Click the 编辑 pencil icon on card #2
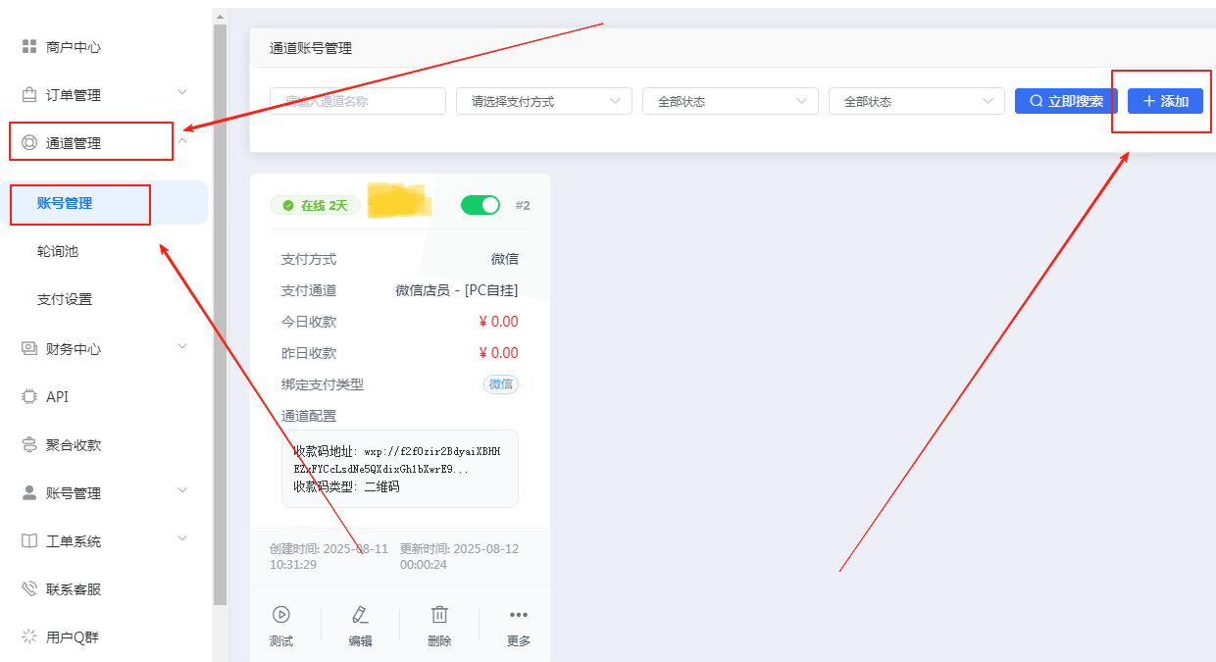Screen dimensions: 1216x662 tap(360, 615)
